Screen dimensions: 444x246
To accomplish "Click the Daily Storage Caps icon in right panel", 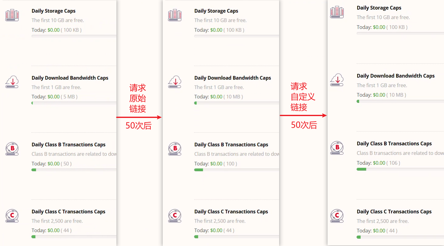I will [x=337, y=12].
